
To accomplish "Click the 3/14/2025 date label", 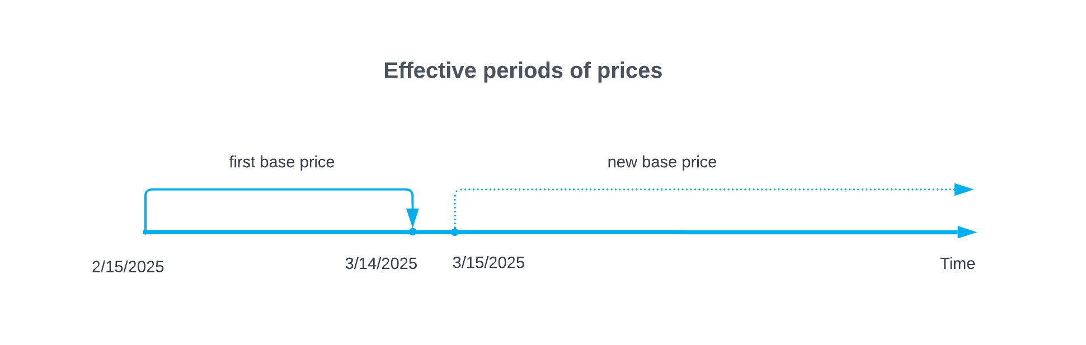I will click(381, 263).
